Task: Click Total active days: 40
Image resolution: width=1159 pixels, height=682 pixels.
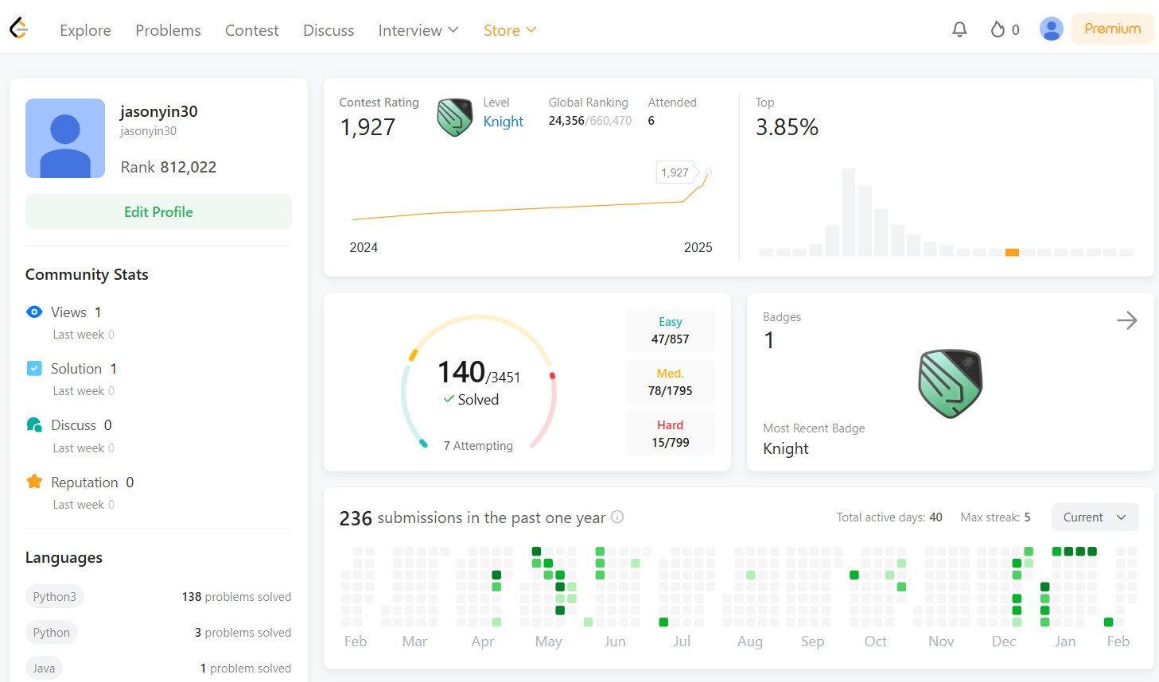Action: pyautogui.click(x=889, y=517)
